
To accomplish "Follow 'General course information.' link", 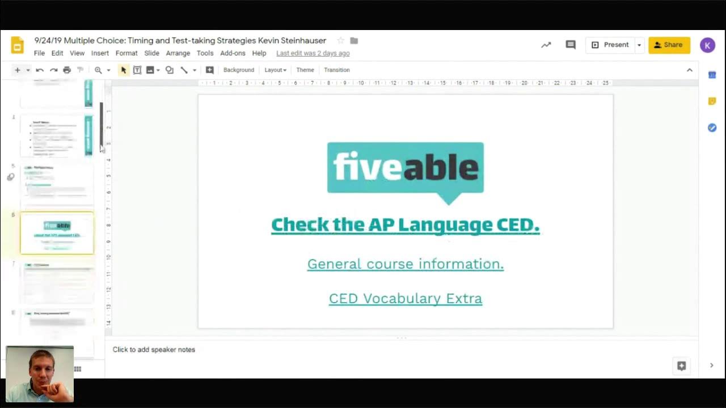I will [406, 264].
